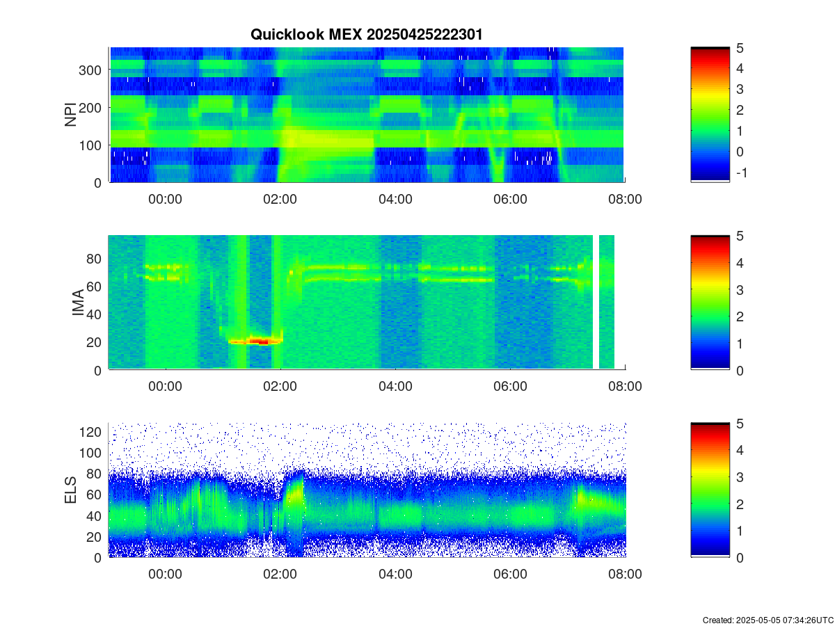835x626 pixels.
Task: Click 04:00 time label under IMA plot
Action: tap(395, 387)
